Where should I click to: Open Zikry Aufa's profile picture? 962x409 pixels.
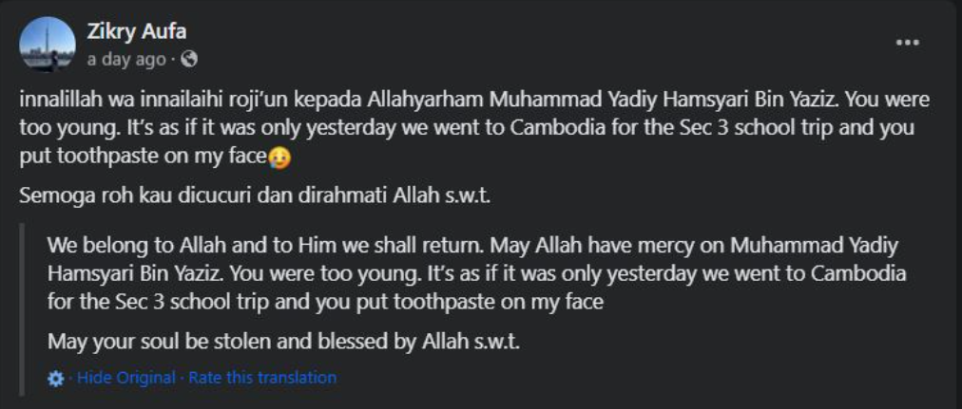click(x=48, y=44)
